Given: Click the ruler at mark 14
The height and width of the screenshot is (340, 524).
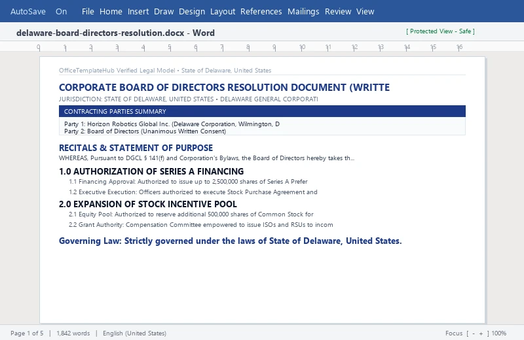Looking at the screenshot, I should (x=407, y=47).
